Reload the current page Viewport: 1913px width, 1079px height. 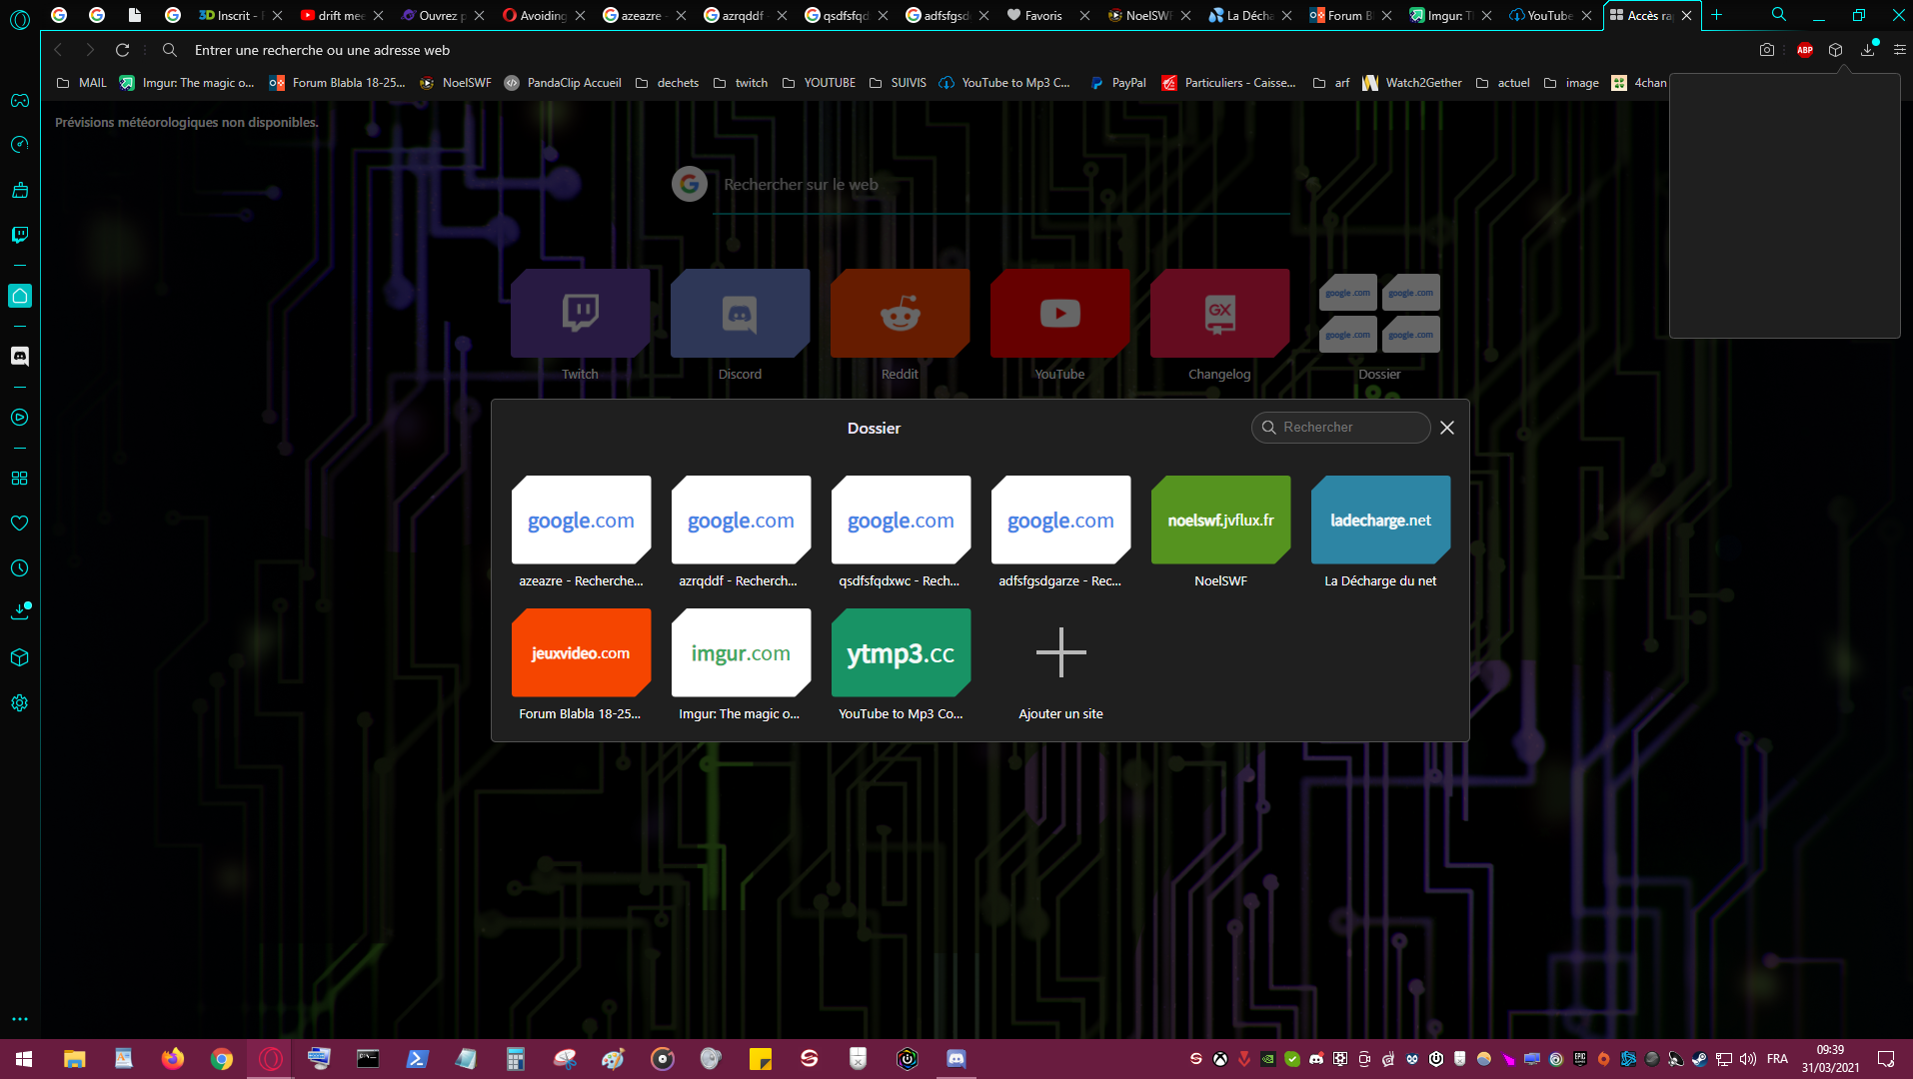point(122,50)
